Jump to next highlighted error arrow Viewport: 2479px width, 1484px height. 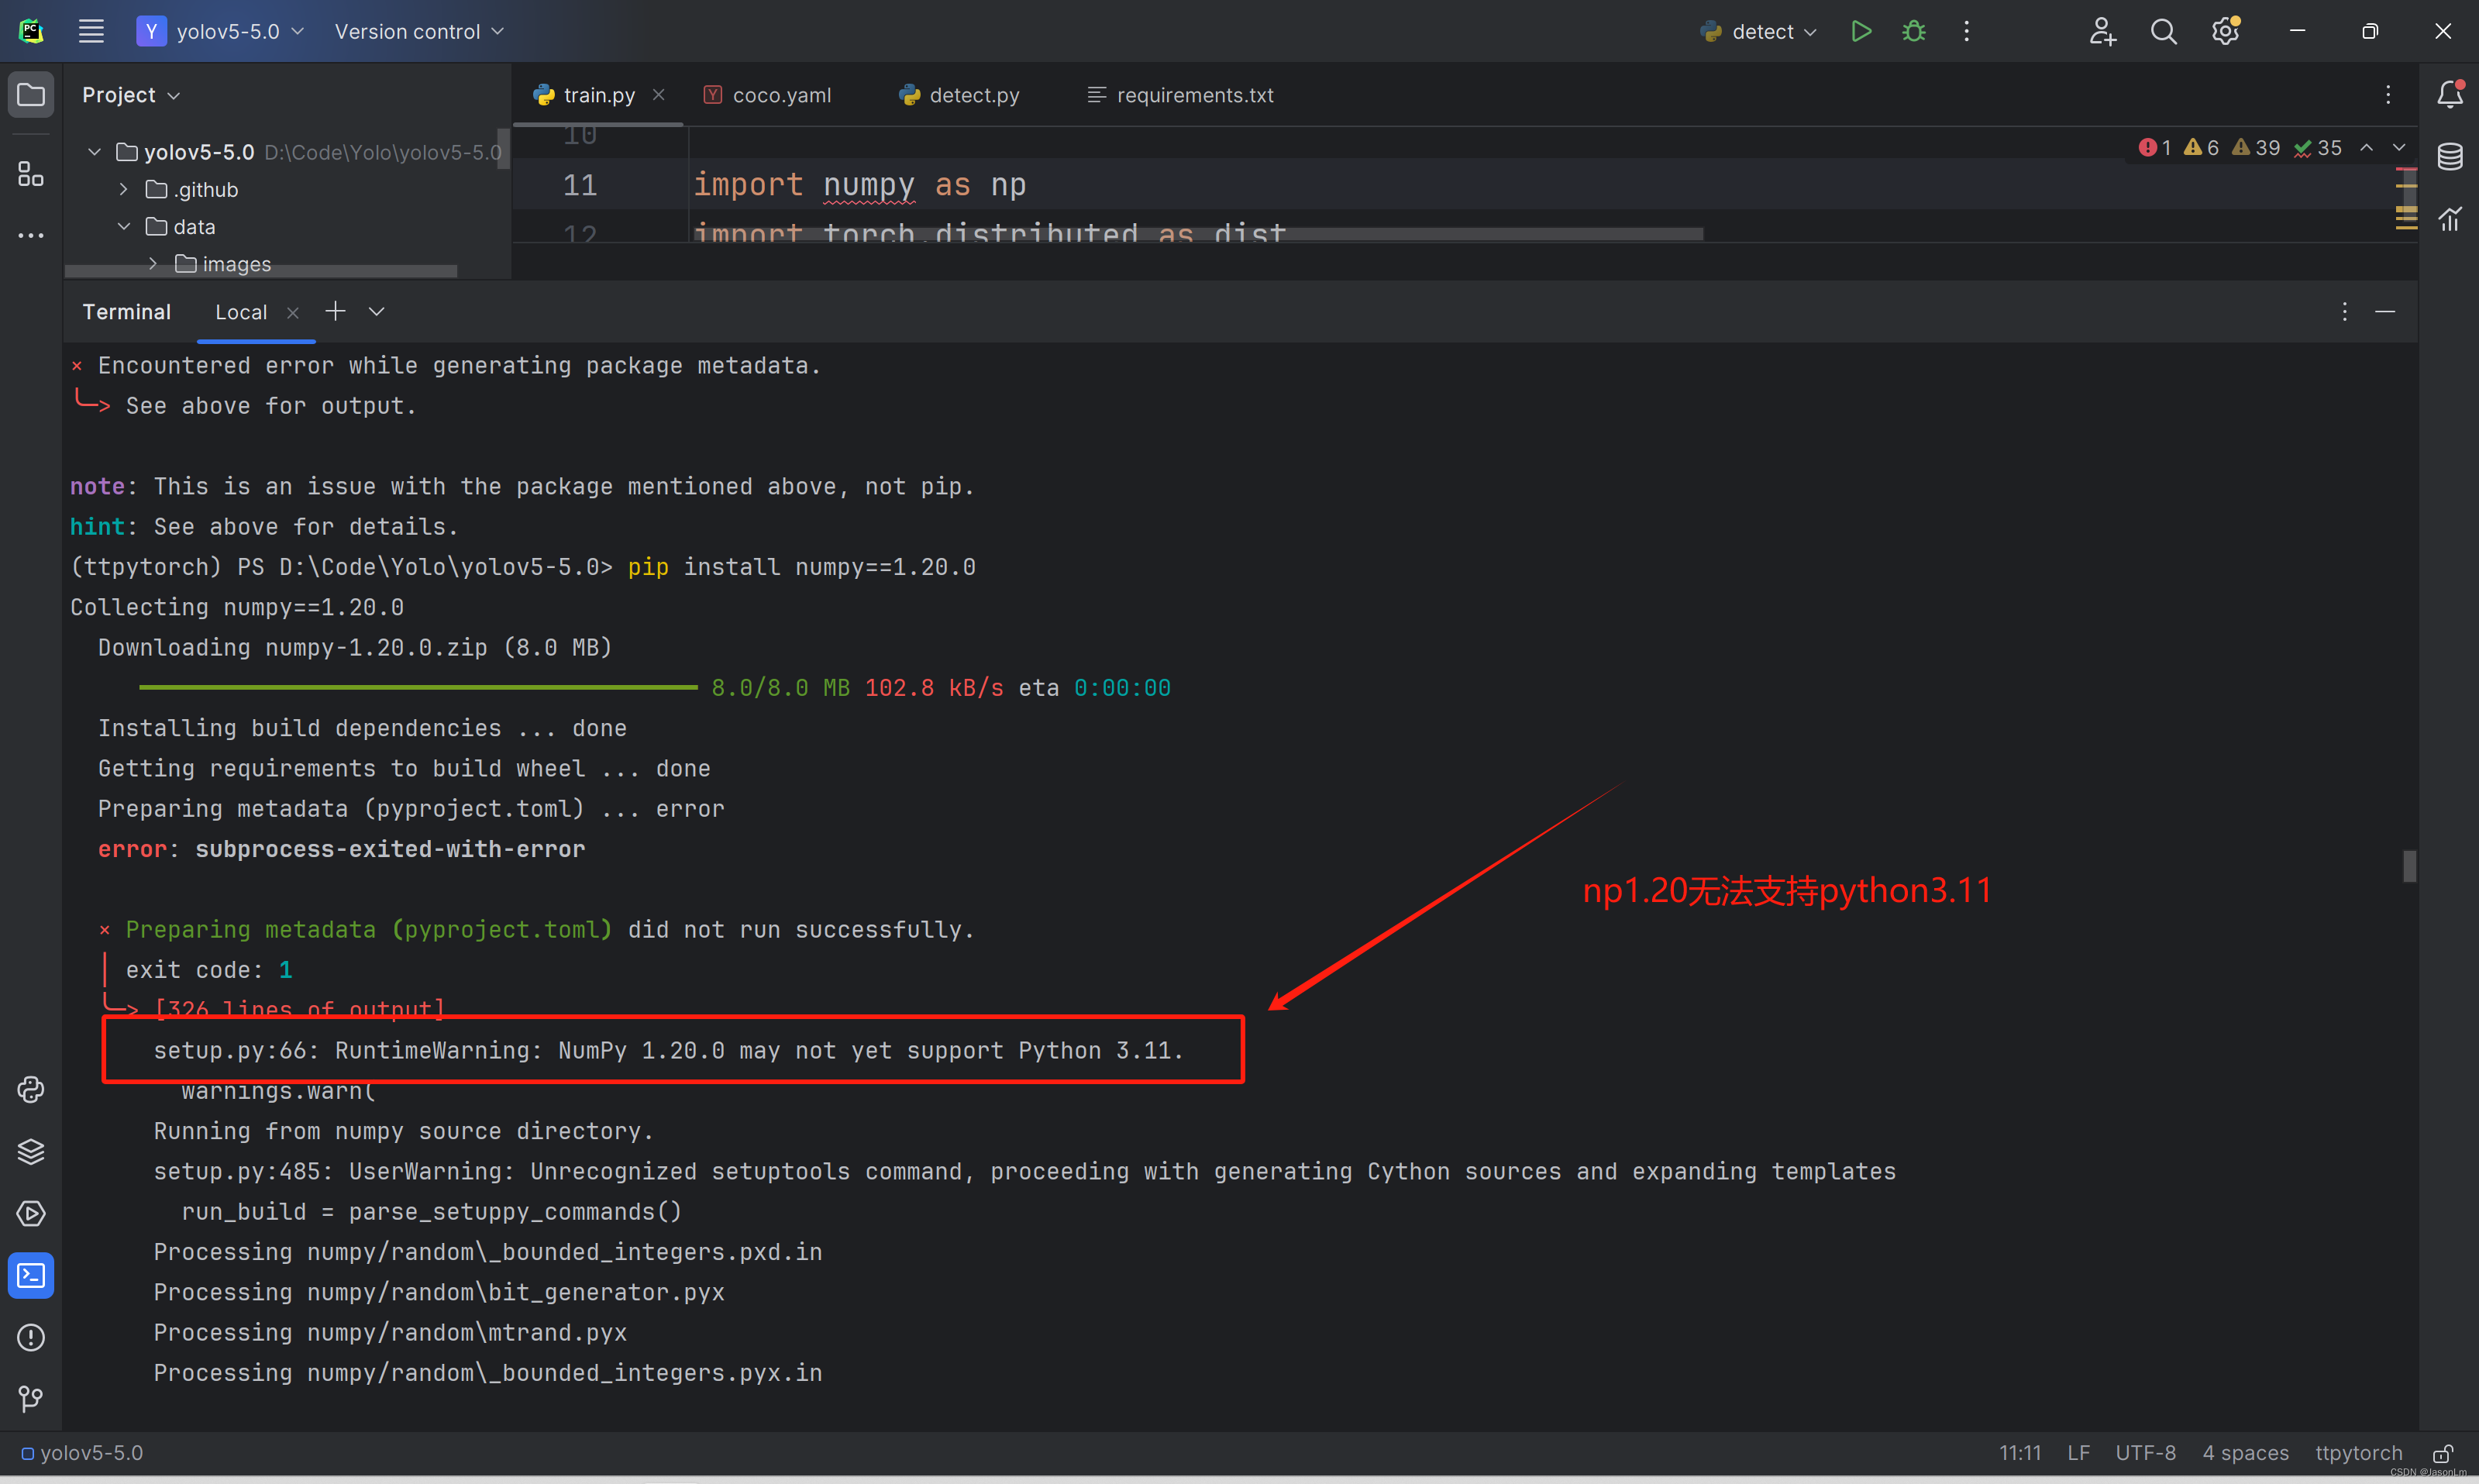[2399, 148]
